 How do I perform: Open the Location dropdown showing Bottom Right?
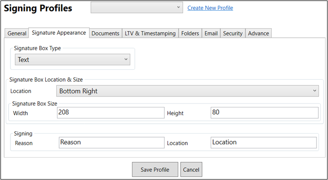[x=187, y=91]
